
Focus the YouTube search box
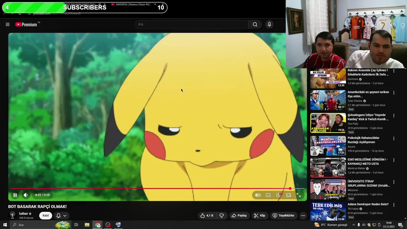tap(192, 24)
